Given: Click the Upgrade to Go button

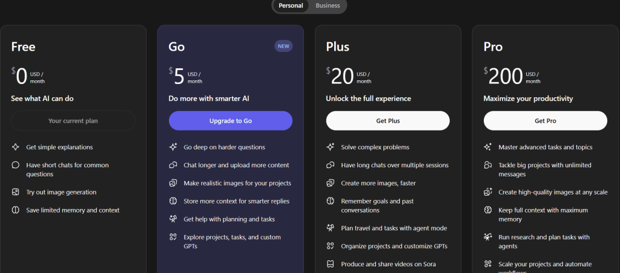Looking at the screenshot, I should (230, 121).
